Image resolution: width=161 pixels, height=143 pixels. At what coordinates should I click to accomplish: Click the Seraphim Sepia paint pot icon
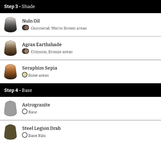pyautogui.click(x=10, y=72)
